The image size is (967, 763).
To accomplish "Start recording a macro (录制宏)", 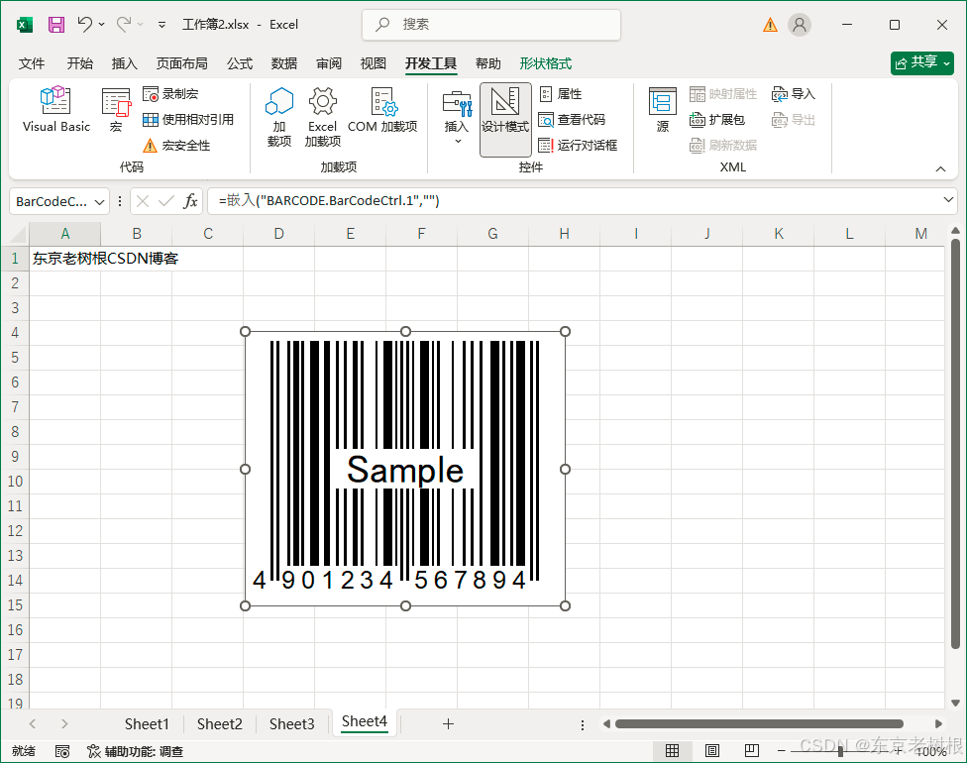I will pos(170,94).
